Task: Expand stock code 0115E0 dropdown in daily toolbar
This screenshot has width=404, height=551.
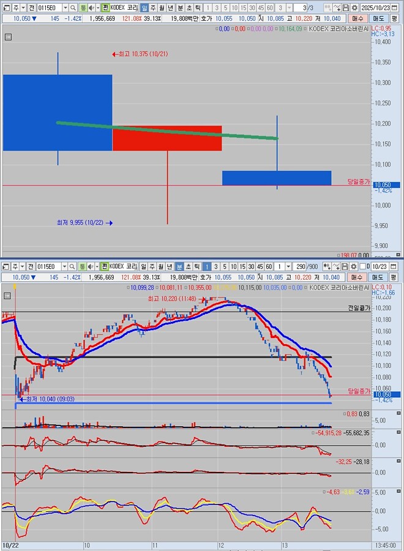Action: click(x=65, y=8)
